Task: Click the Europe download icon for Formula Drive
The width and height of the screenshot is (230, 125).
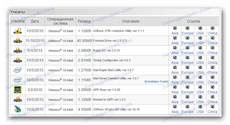Action: pyautogui.click(x=188, y=38)
